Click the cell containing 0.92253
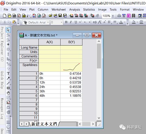 (x=71, y=91)
